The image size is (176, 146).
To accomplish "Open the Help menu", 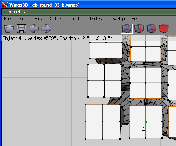I will pyautogui.click(x=136, y=19).
